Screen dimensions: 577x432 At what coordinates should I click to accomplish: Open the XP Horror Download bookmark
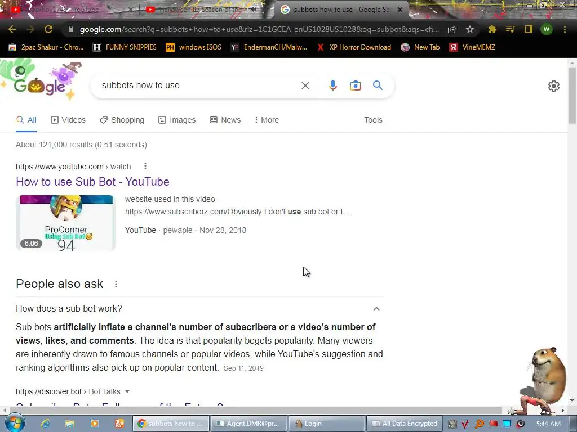point(354,47)
